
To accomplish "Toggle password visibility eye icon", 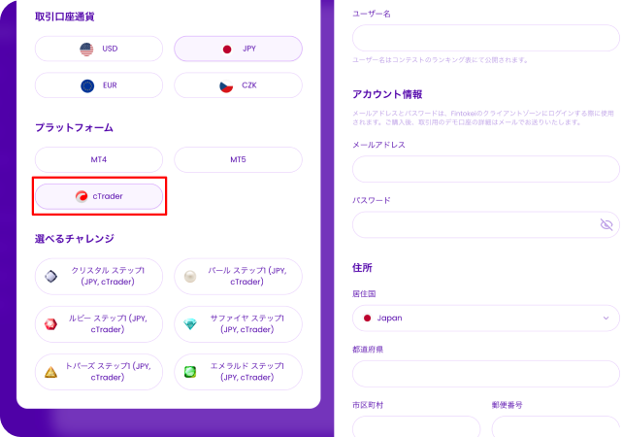I will tap(607, 224).
